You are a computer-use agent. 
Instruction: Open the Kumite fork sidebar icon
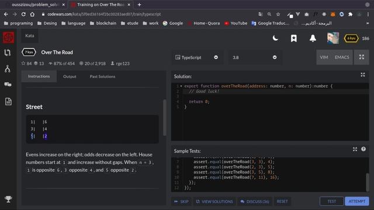[x=8, y=69]
